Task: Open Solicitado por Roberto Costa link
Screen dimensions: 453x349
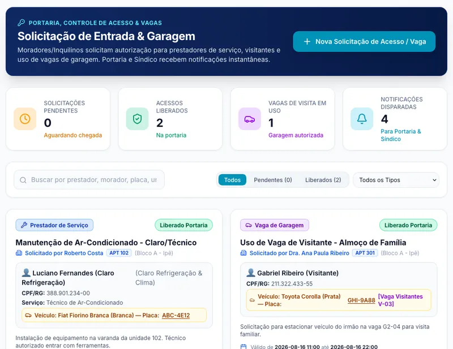Action: 64,253
